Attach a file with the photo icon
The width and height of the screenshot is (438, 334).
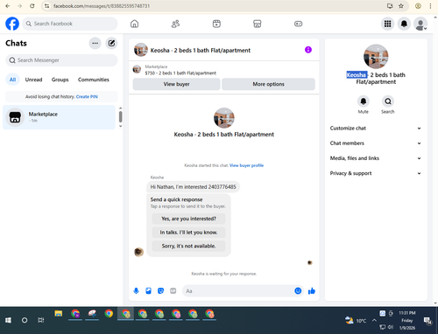click(148, 291)
